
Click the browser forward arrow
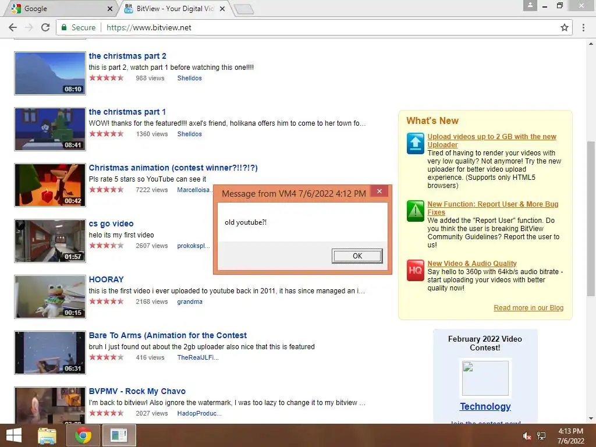click(x=29, y=27)
